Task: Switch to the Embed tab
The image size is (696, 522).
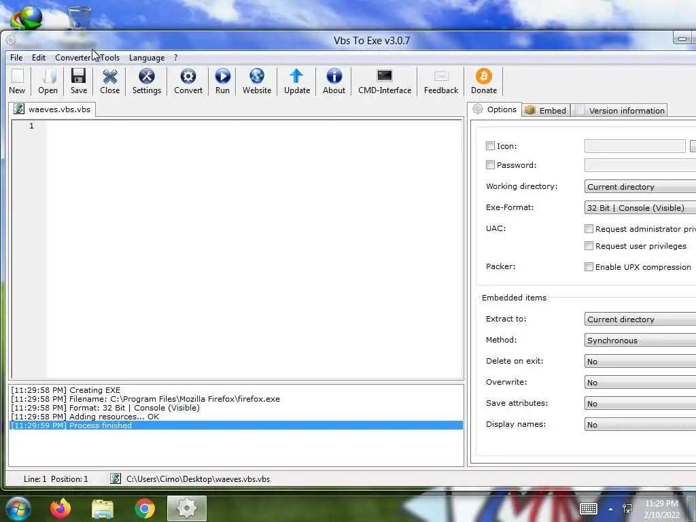Action: pos(546,111)
